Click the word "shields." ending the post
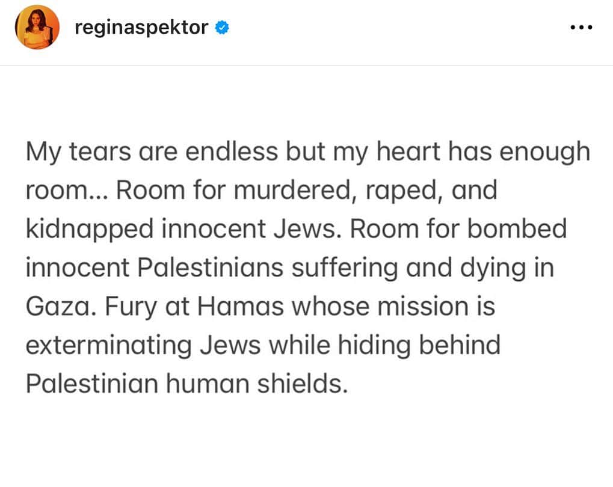 (302, 384)
